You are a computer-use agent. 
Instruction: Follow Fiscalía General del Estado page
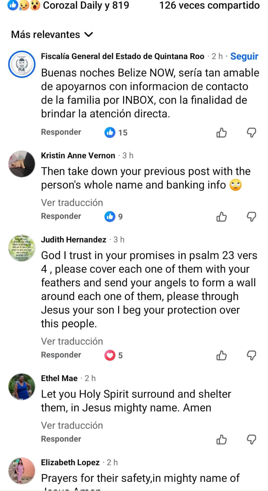click(244, 56)
